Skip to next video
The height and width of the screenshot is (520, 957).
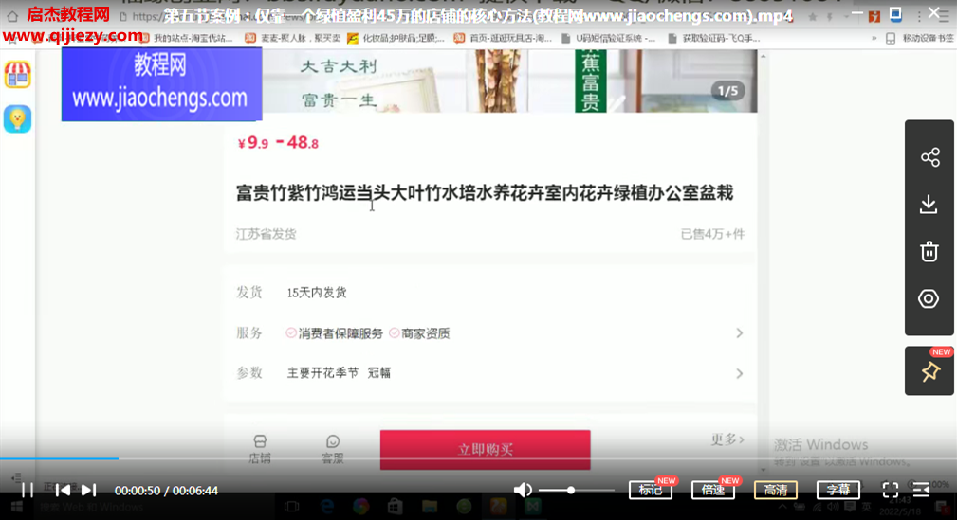pyautogui.click(x=89, y=490)
